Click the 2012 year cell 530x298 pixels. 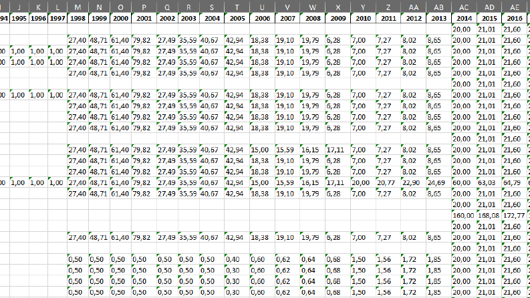point(414,18)
